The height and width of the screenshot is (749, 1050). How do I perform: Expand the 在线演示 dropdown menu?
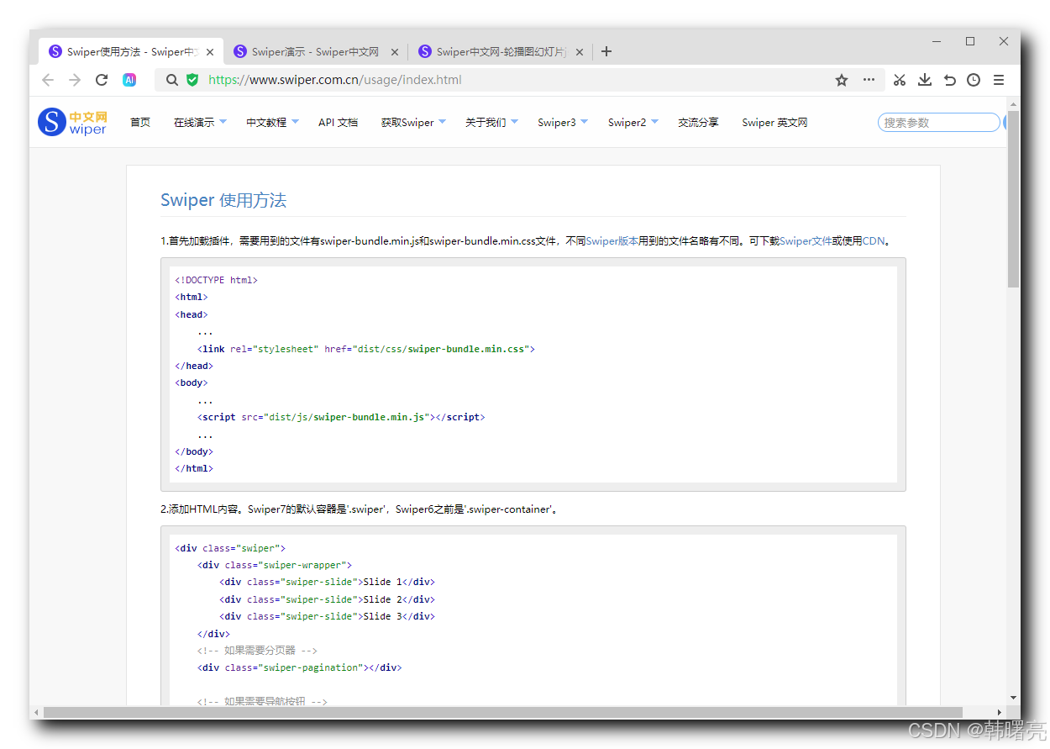click(200, 123)
